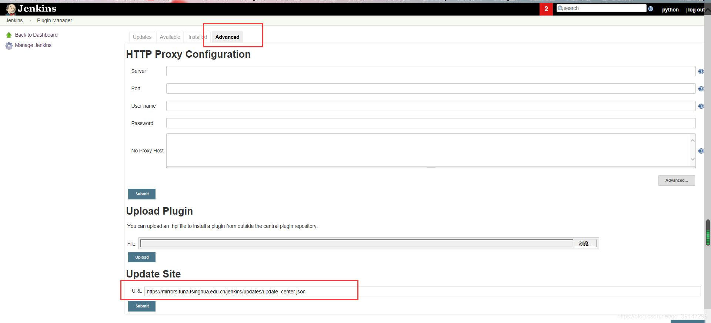Click the Jenkins logo in header

pyautogui.click(x=31, y=9)
